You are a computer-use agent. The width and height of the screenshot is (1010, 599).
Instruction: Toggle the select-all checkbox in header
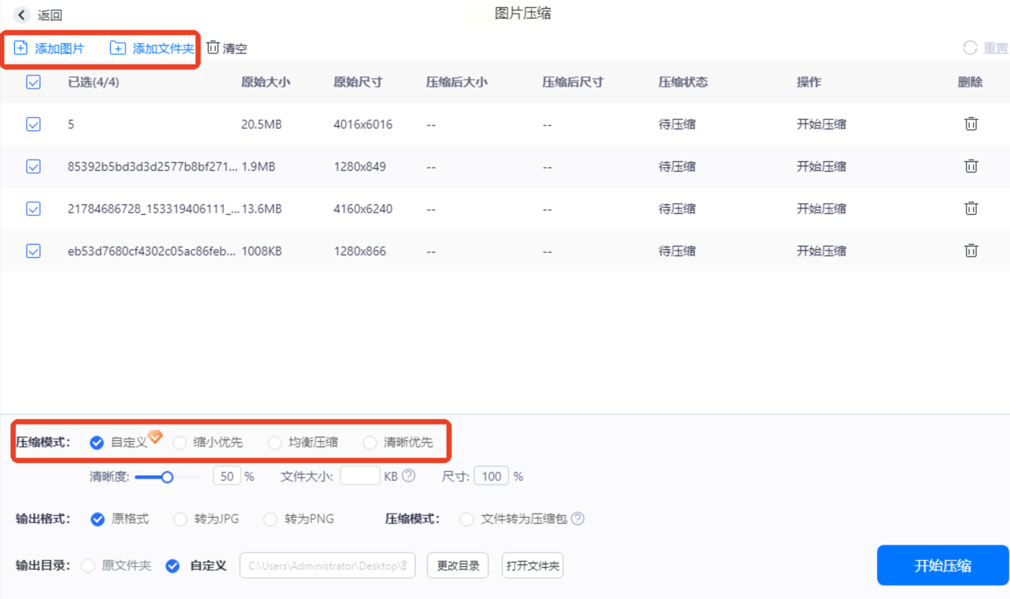click(33, 82)
